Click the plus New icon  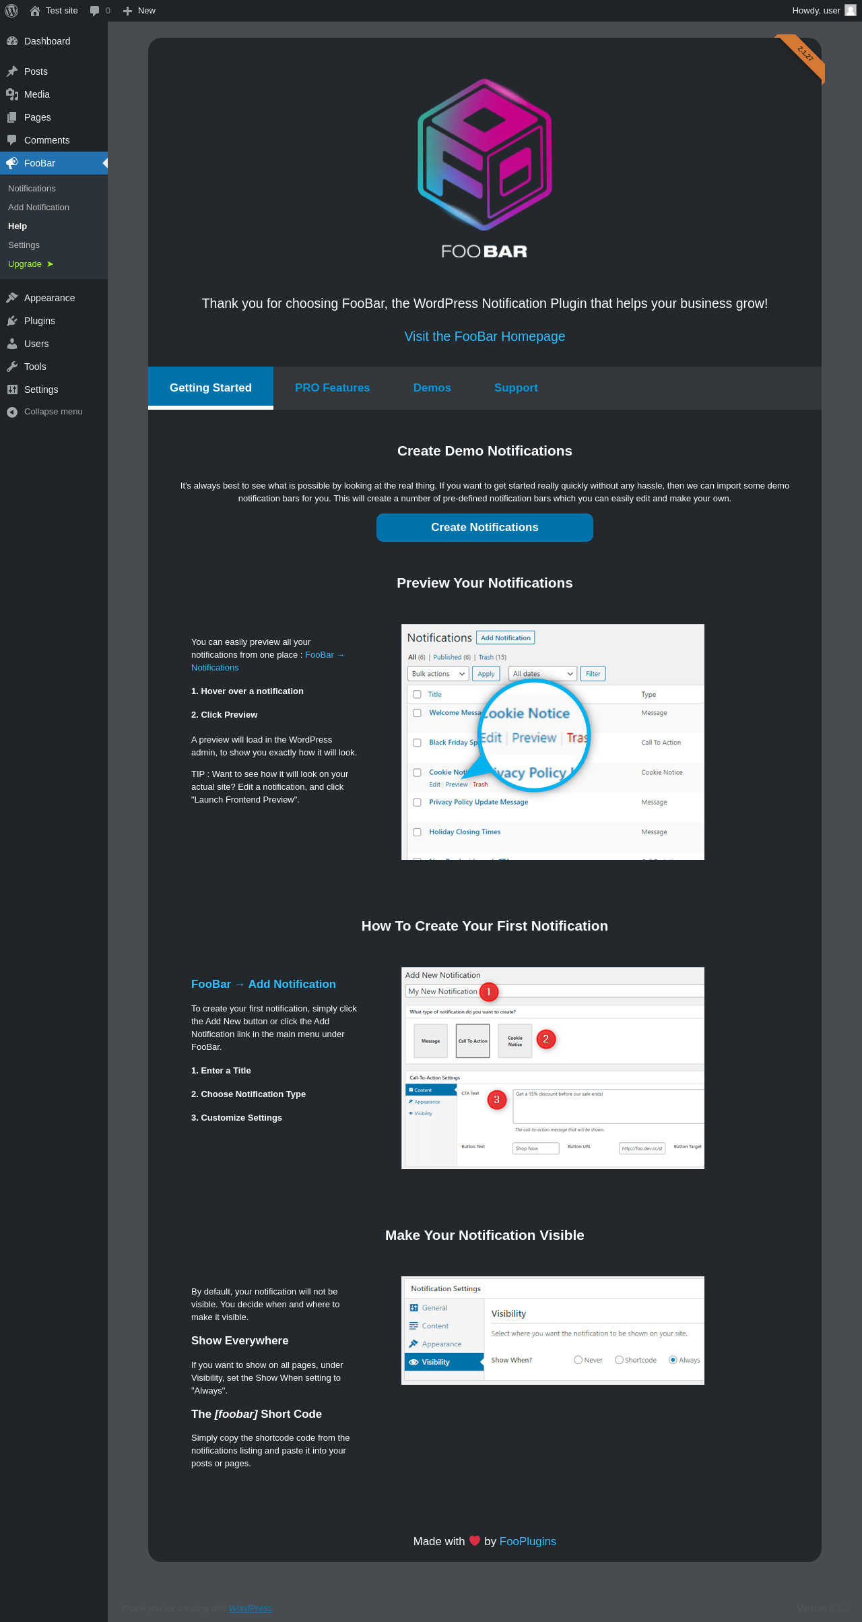pyautogui.click(x=127, y=11)
